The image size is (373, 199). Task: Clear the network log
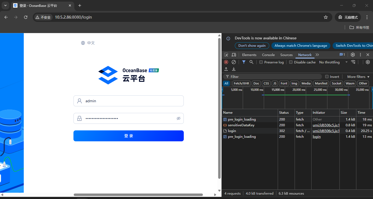pyautogui.click(x=234, y=62)
